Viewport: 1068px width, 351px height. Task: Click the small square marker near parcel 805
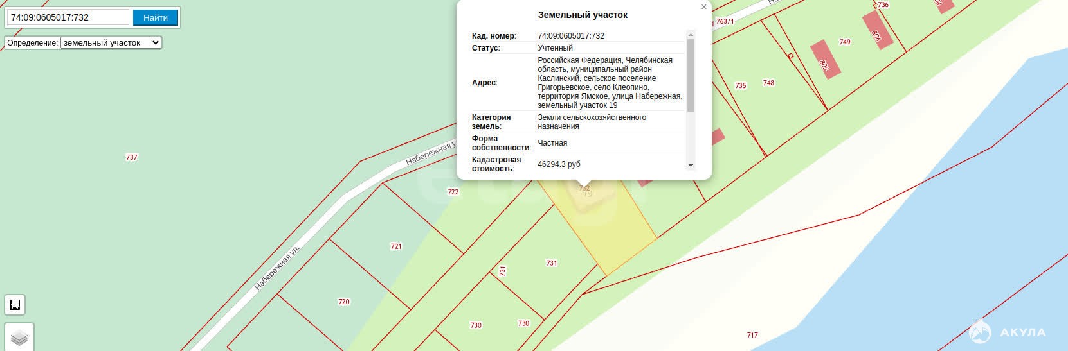[791, 56]
